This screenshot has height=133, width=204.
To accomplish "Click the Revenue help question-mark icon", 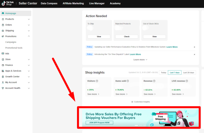I will point(154,81).
